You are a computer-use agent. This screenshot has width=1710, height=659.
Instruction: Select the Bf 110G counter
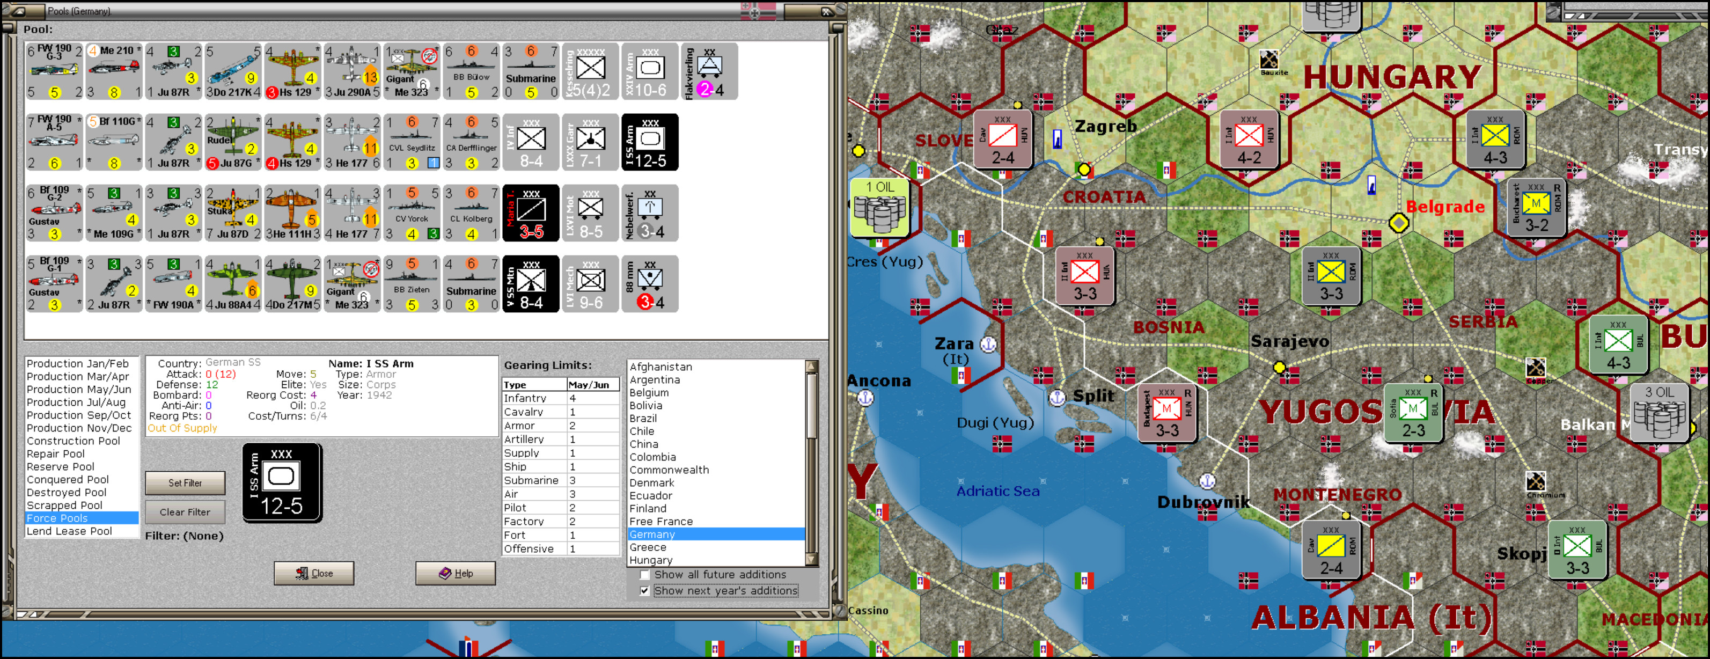pyautogui.click(x=114, y=142)
